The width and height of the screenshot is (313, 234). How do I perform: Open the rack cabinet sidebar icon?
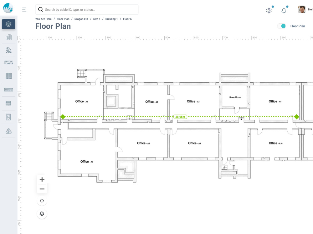tap(8, 76)
